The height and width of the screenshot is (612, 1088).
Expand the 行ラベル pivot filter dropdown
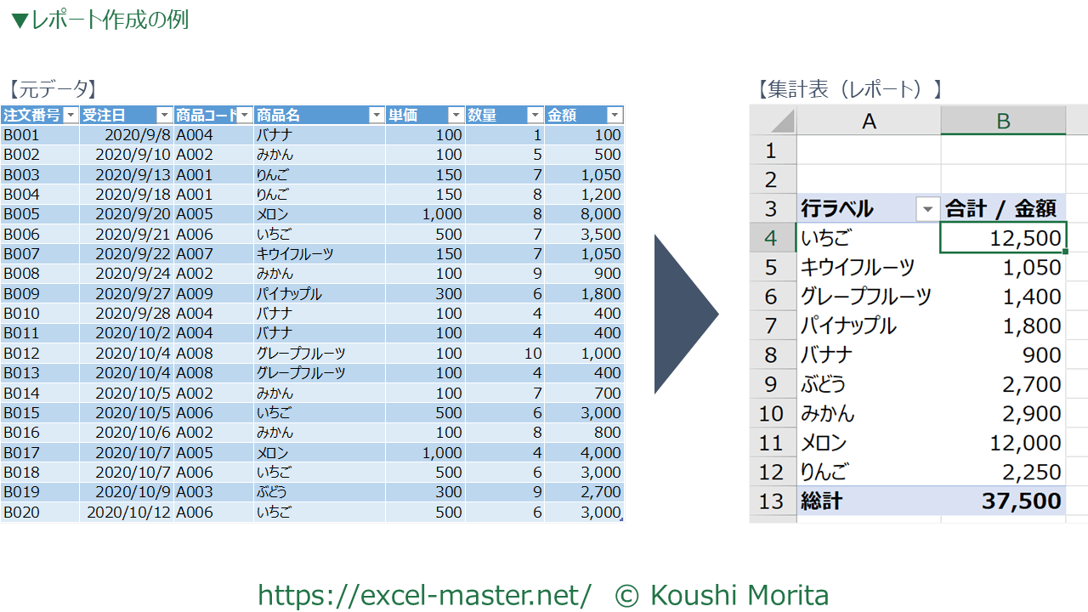[x=927, y=208]
